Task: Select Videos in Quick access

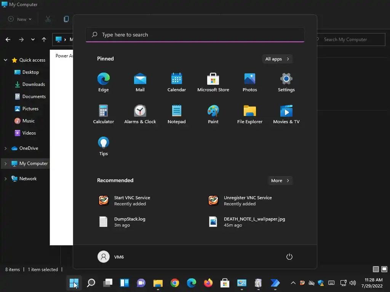Action: point(25,133)
